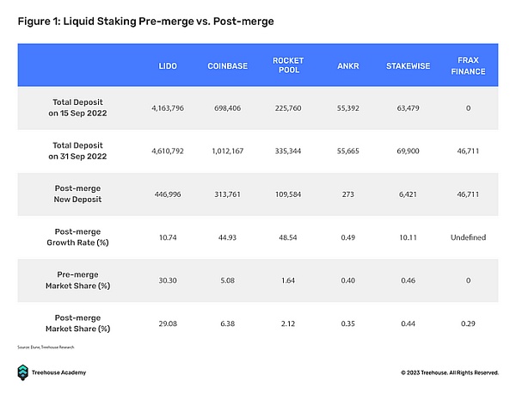Click Ankr pre-merge share 0.40
The height and width of the screenshot is (394, 516).
(x=347, y=280)
